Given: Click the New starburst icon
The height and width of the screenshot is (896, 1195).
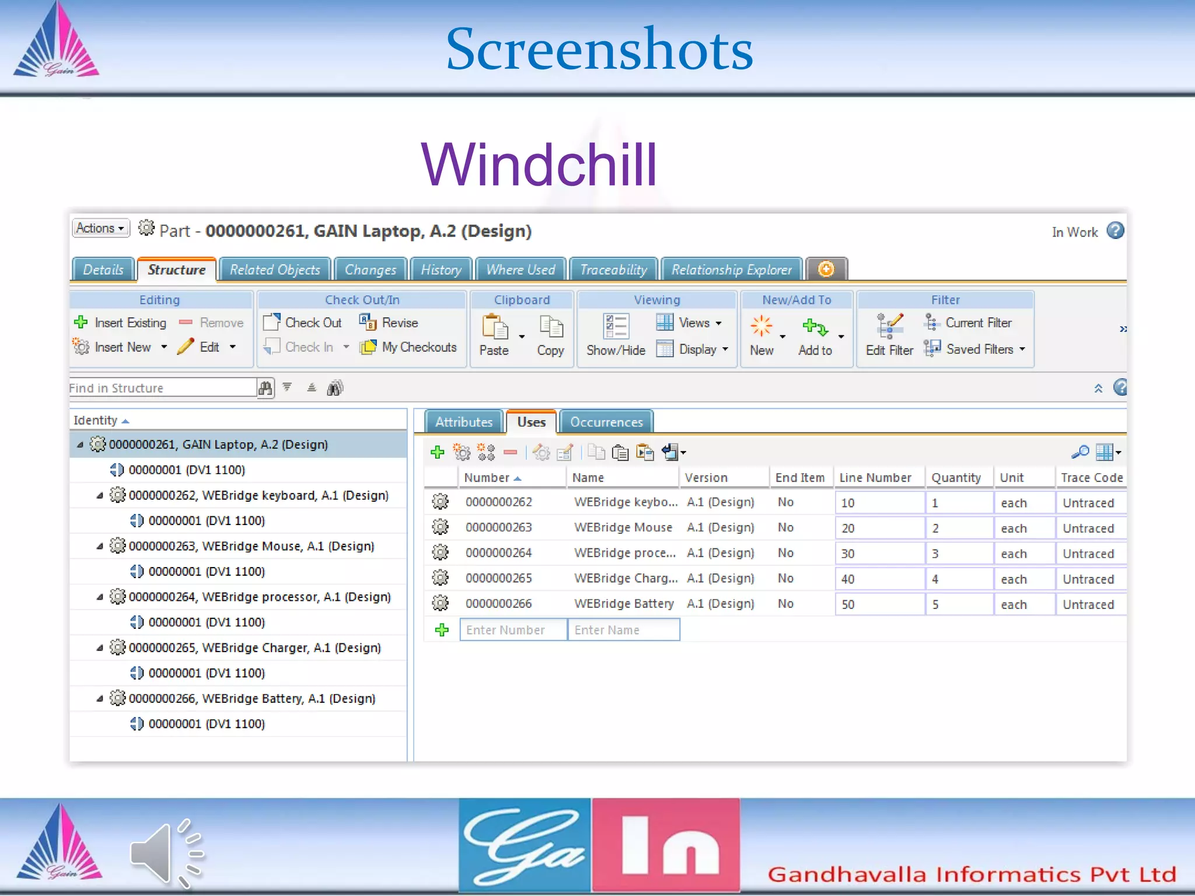Looking at the screenshot, I should pos(761,326).
